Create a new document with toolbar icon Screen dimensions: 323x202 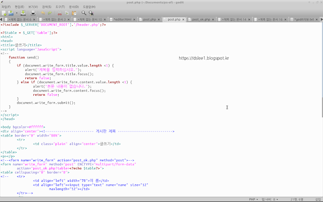click(4, 13)
